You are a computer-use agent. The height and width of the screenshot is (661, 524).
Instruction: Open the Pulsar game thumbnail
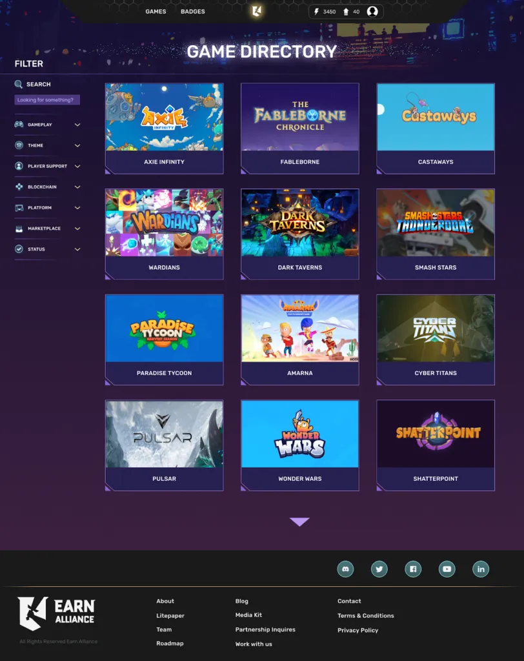[x=164, y=434]
